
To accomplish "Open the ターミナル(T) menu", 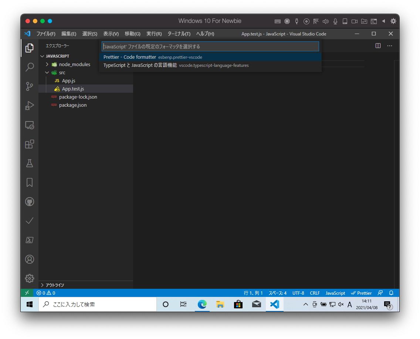I will pyautogui.click(x=179, y=34).
